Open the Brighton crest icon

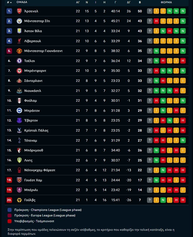tap(19, 110)
